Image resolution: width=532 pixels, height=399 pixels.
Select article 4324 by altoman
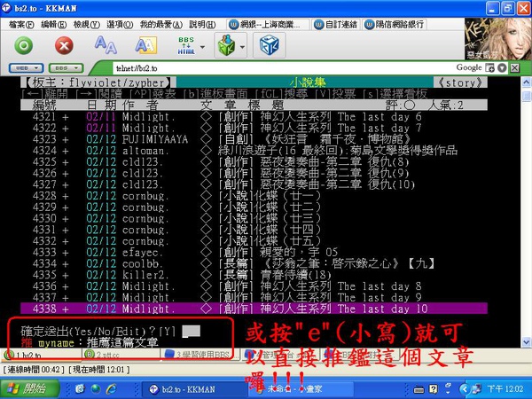click(254, 151)
